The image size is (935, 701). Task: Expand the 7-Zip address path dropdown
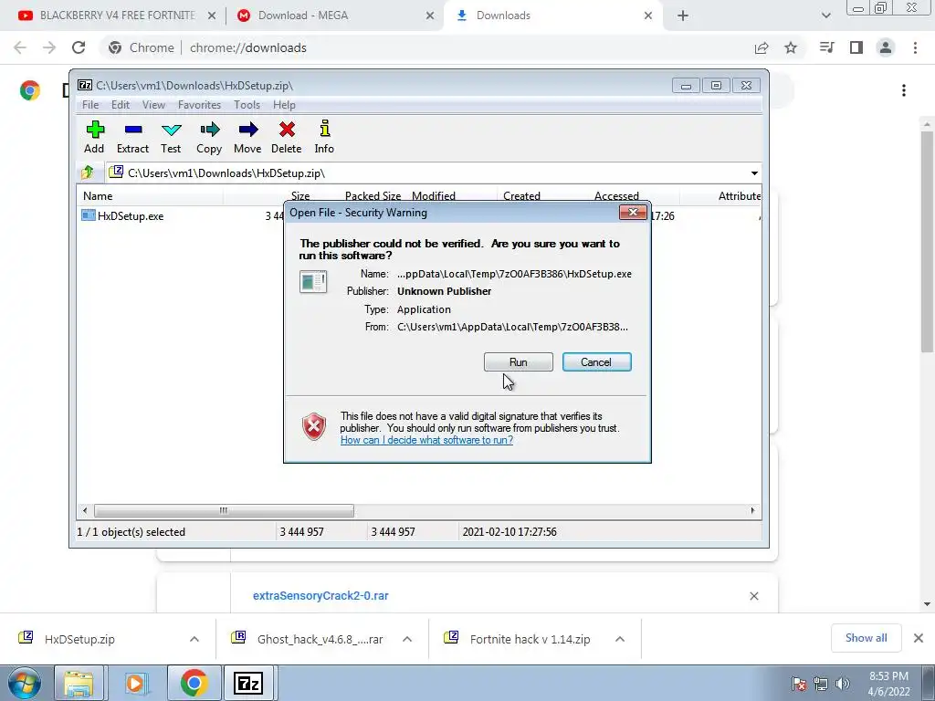point(754,173)
